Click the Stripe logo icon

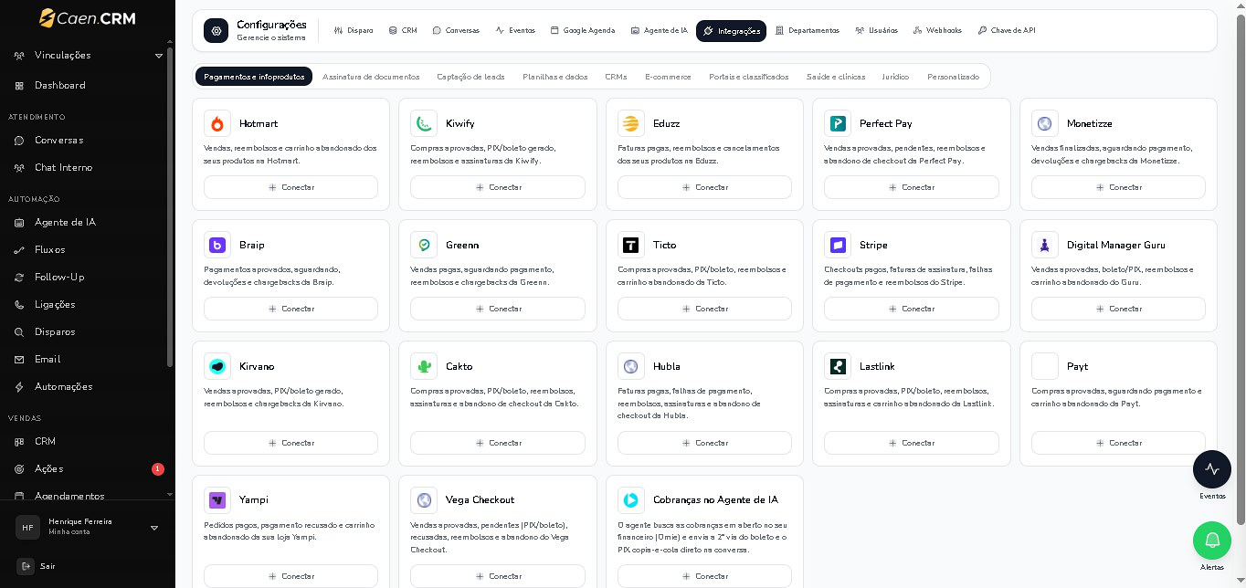838,245
